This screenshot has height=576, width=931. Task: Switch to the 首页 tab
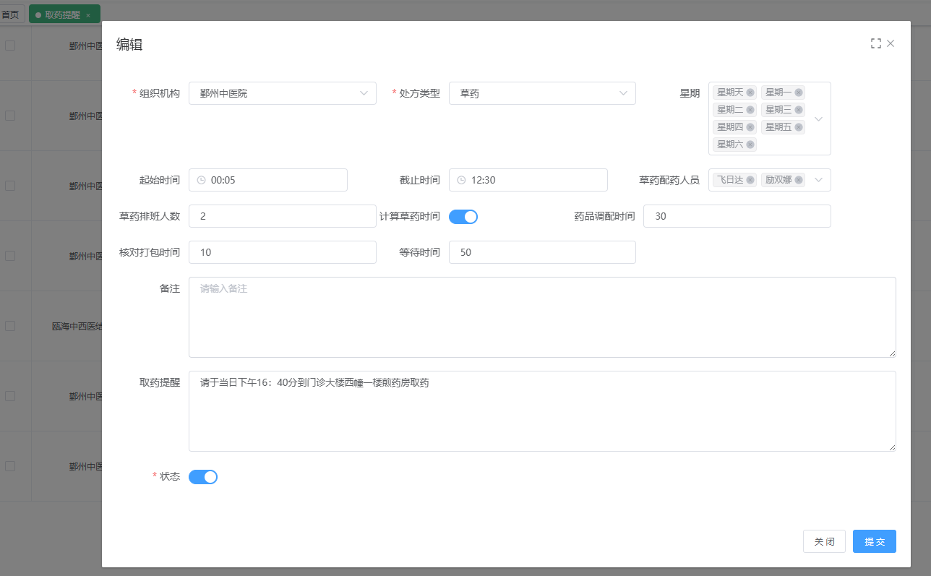pyautogui.click(x=10, y=13)
